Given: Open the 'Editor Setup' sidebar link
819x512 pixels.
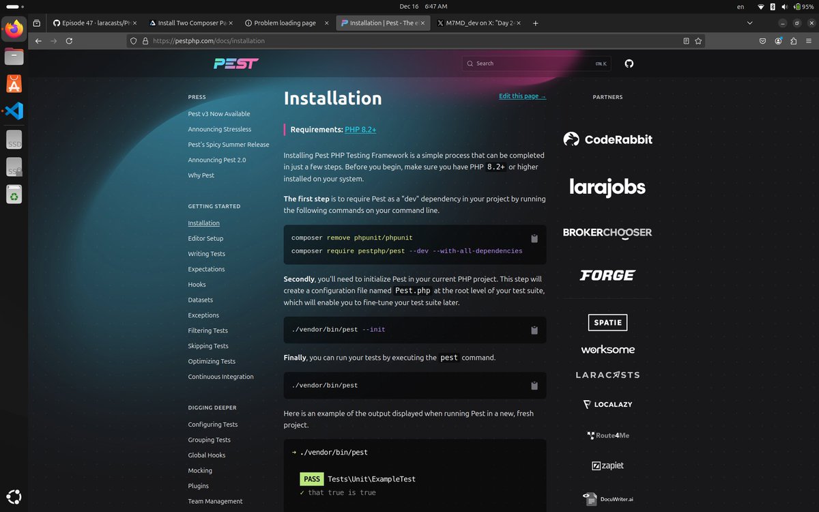Looking at the screenshot, I should (x=205, y=238).
